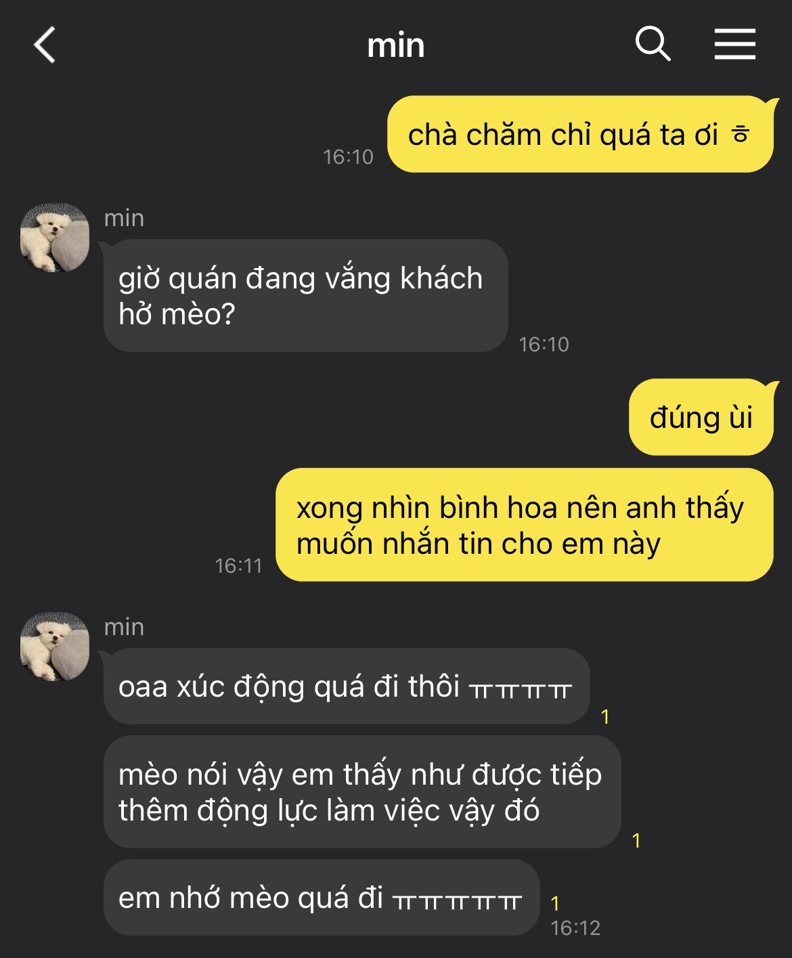The image size is (792, 958).
Task: Tap the chat title "min" at top
Action: (396, 46)
